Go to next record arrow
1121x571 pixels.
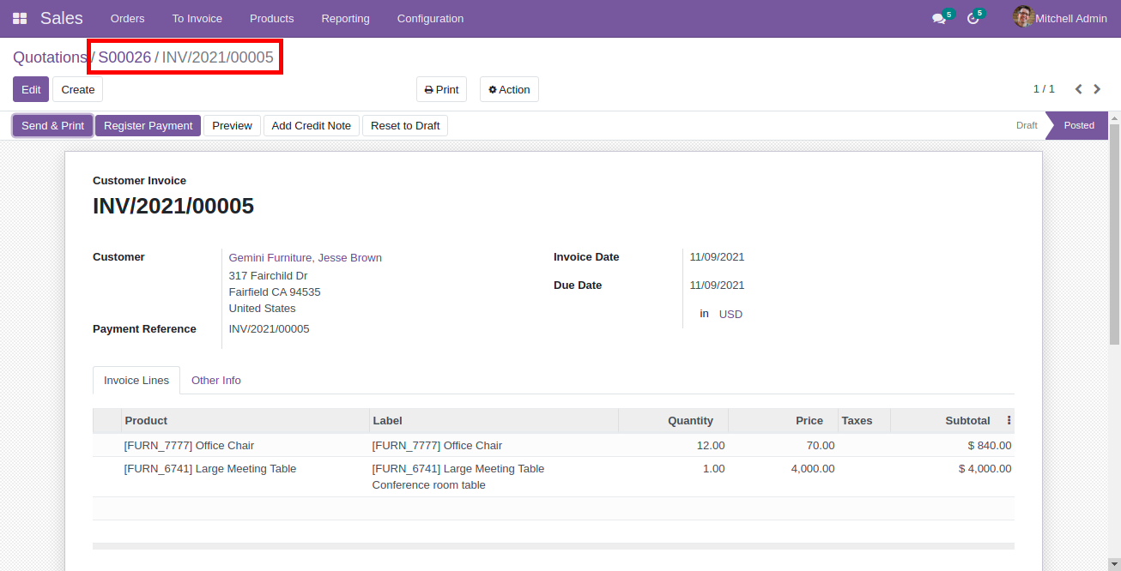click(x=1097, y=89)
